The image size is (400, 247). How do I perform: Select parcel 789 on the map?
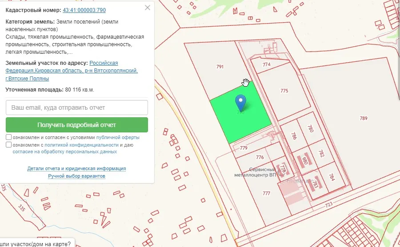click(x=364, y=118)
